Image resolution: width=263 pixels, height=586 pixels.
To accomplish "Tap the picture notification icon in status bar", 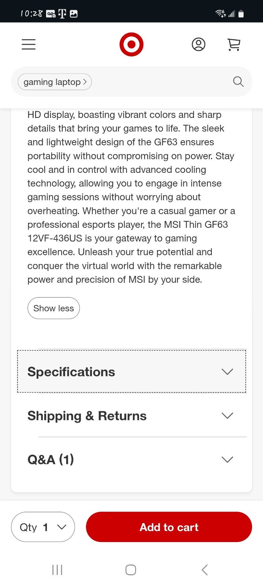I will click(74, 14).
